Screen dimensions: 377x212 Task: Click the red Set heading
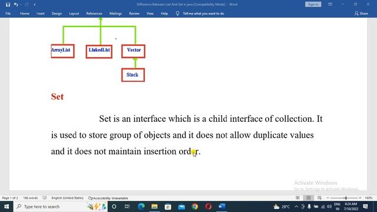pos(57,97)
